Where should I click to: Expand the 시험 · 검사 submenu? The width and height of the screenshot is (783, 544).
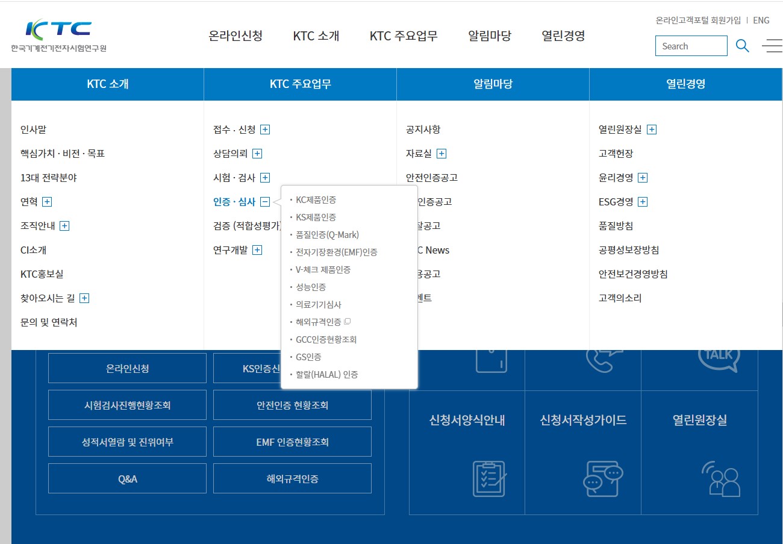click(x=265, y=178)
